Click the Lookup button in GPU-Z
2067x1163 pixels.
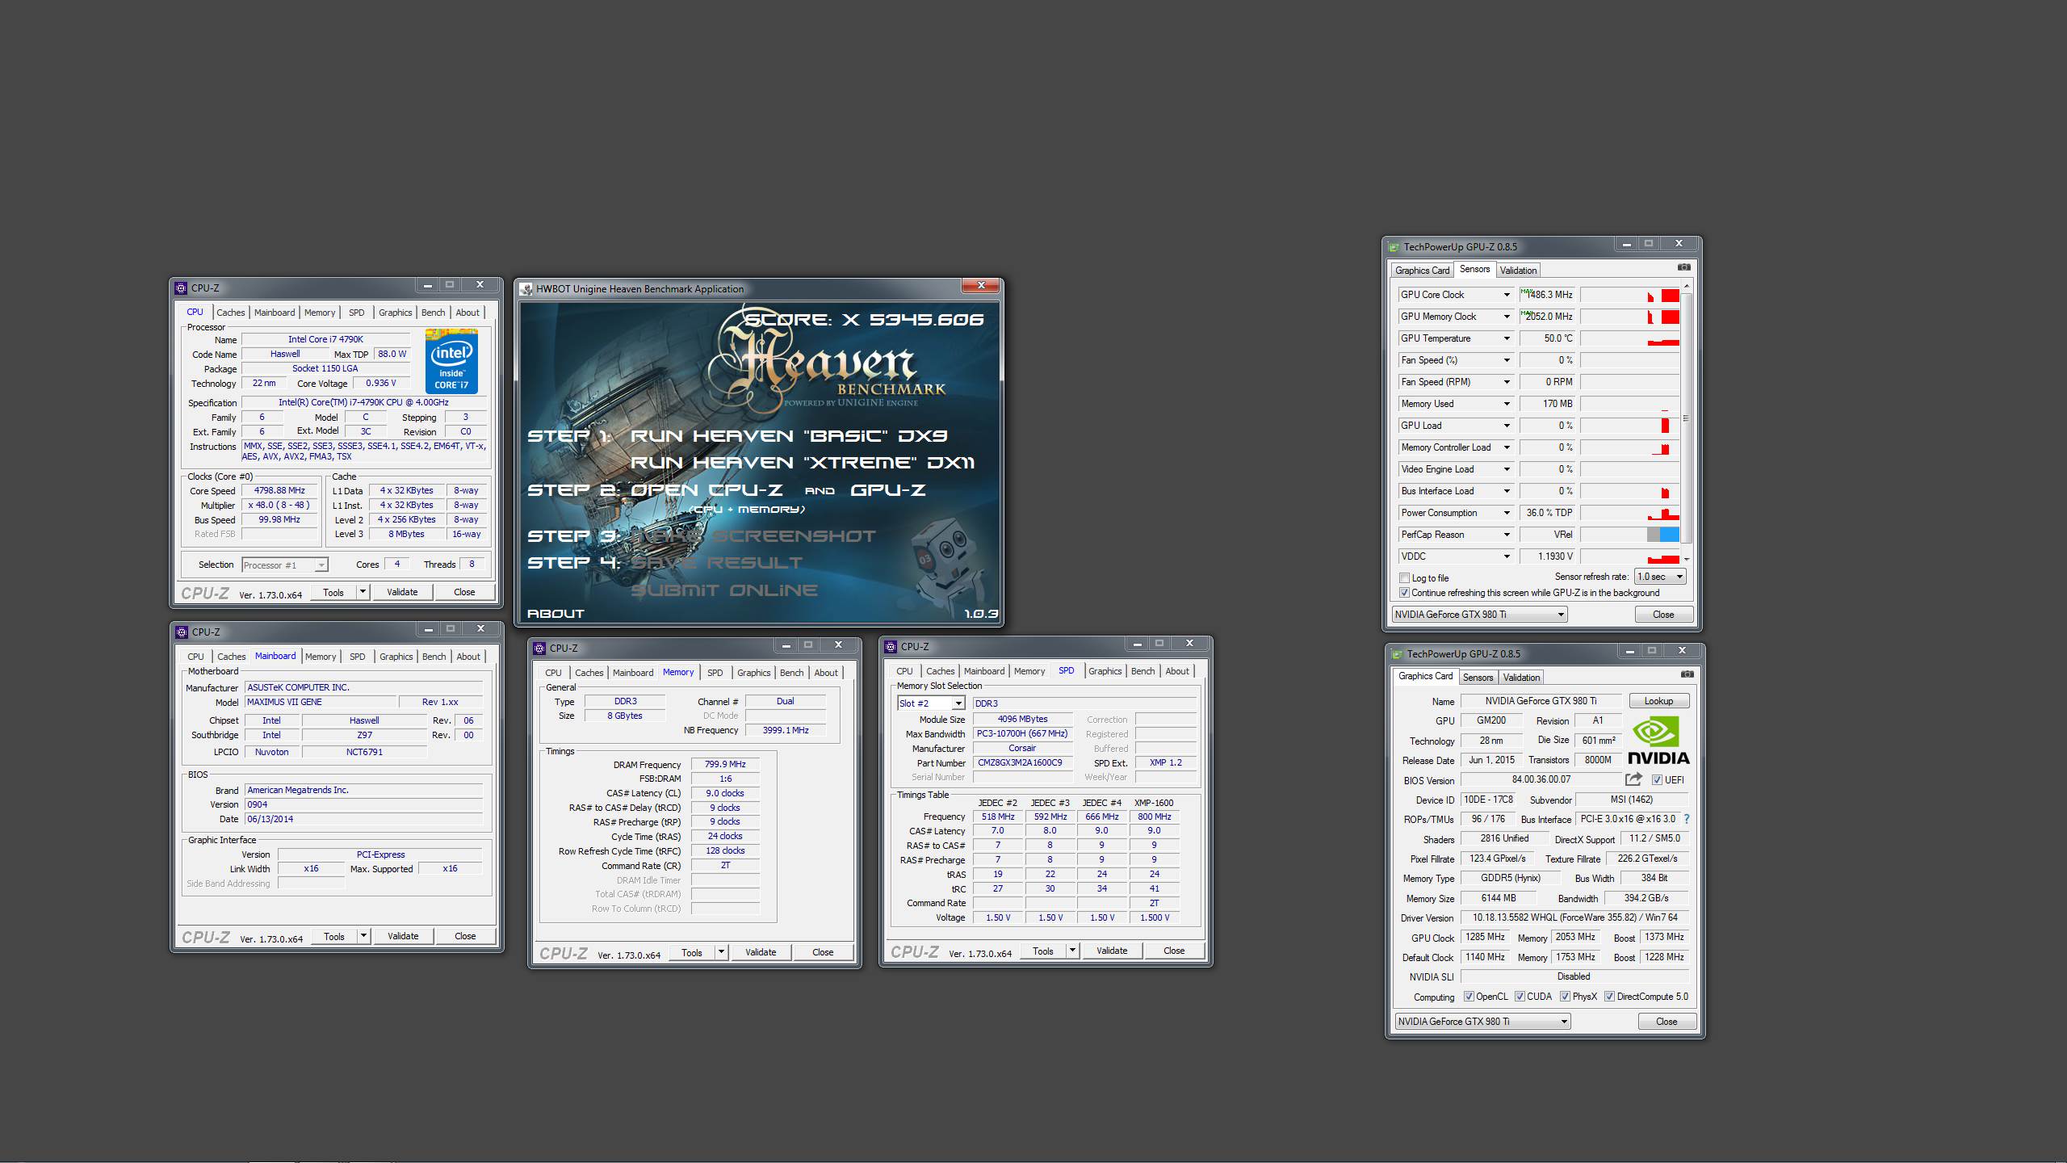tap(1658, 701)
